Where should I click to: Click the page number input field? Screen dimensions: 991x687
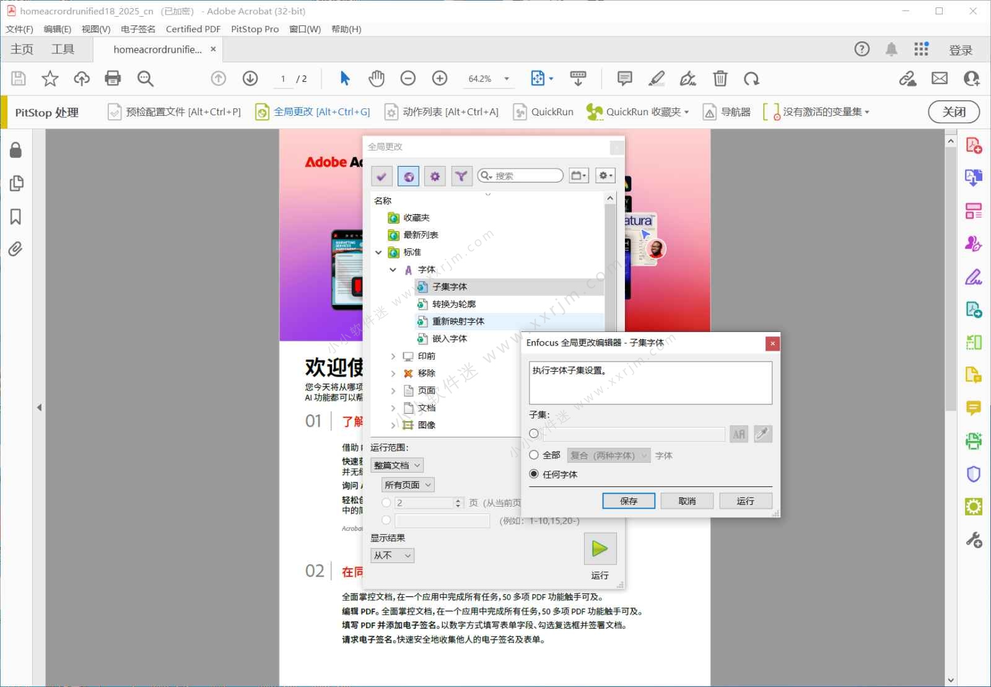tap(283, 79)
